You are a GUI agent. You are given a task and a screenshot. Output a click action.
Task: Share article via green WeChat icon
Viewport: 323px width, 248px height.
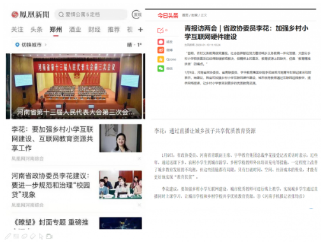tap(161, 68)
